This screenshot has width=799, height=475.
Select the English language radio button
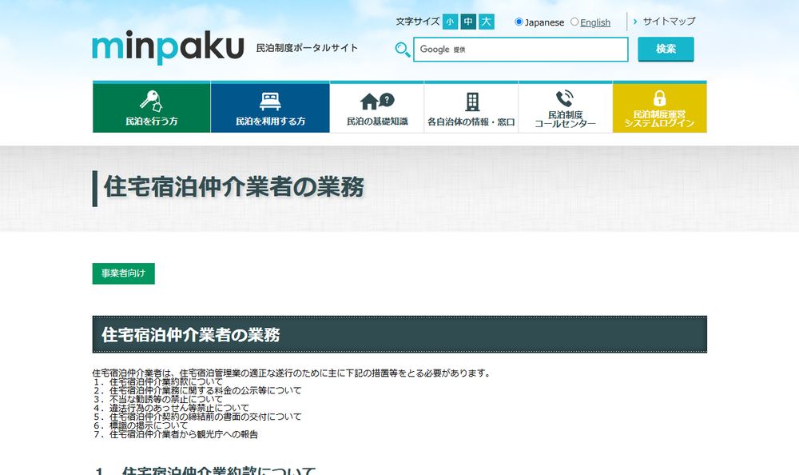pos(574,22)
